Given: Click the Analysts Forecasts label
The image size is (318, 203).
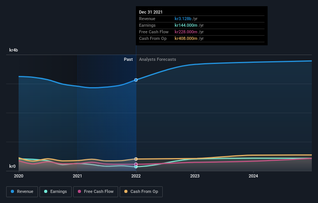Looking at the screenshot, I should click(x=158, y=59).
